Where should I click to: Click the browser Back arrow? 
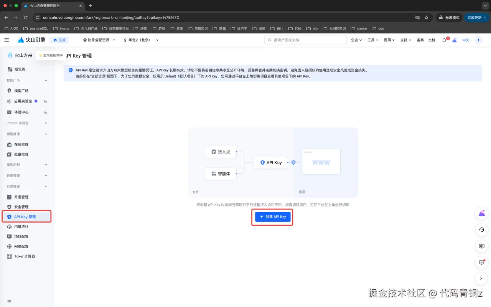click(x=6, y=18)
